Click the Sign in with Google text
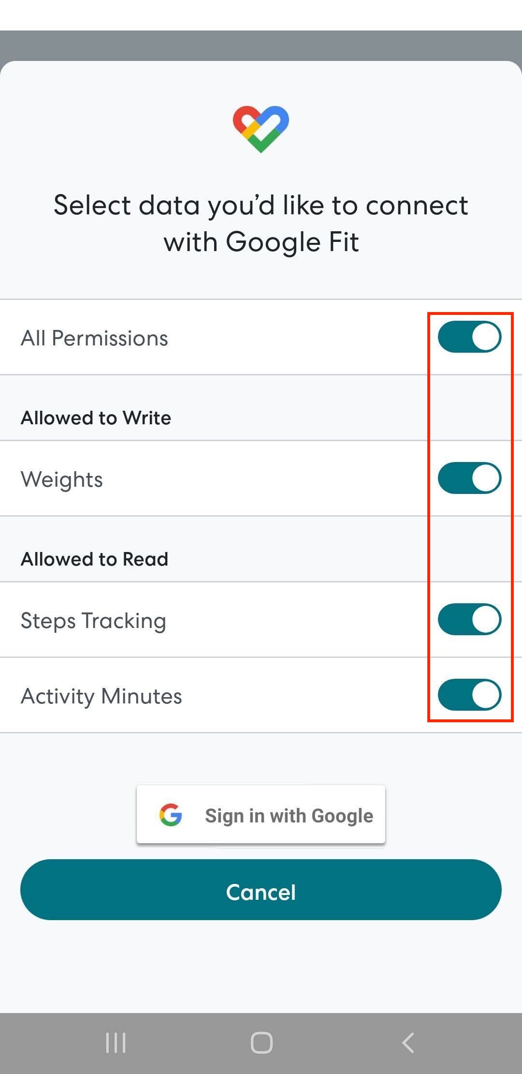Screen dimensions: 522x1074 289,815
